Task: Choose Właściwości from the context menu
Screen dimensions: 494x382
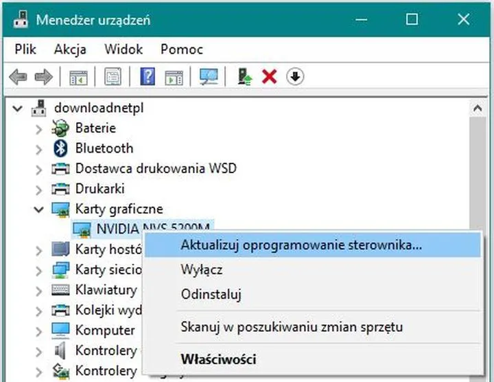Action: click(313, 359)
